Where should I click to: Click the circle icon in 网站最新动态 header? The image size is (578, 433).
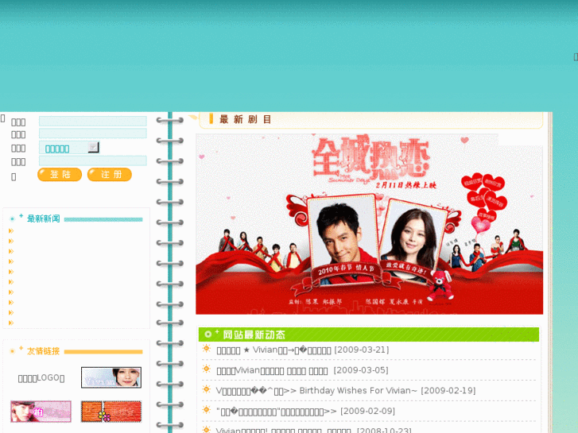(208, 334)
